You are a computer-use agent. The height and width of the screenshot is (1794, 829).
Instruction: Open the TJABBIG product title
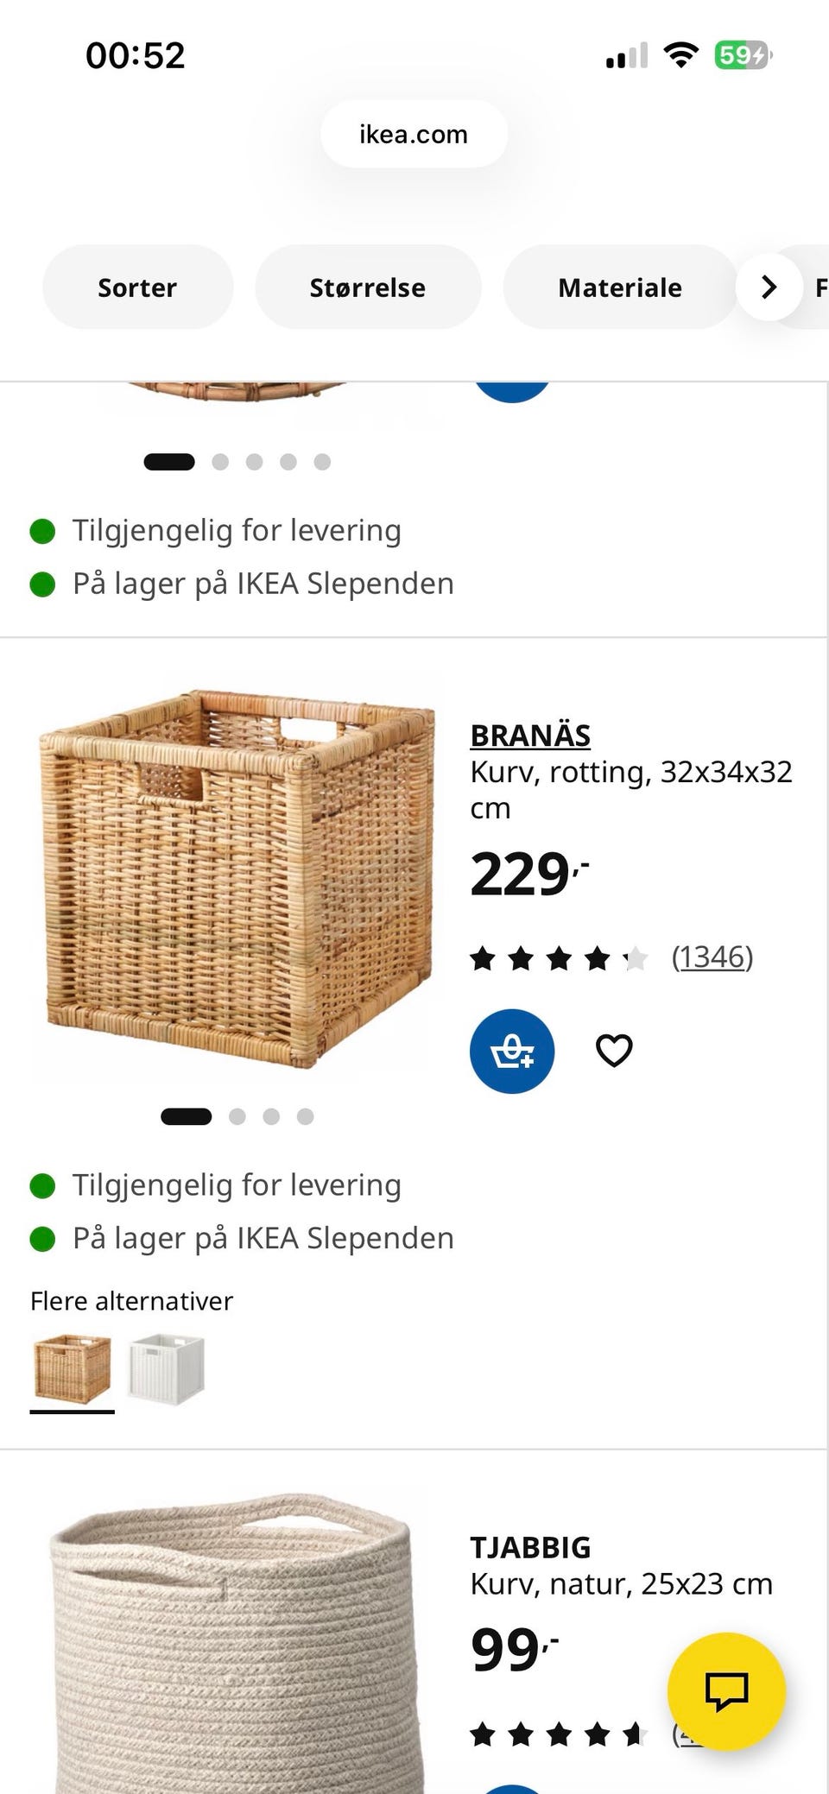(530, 1547)
